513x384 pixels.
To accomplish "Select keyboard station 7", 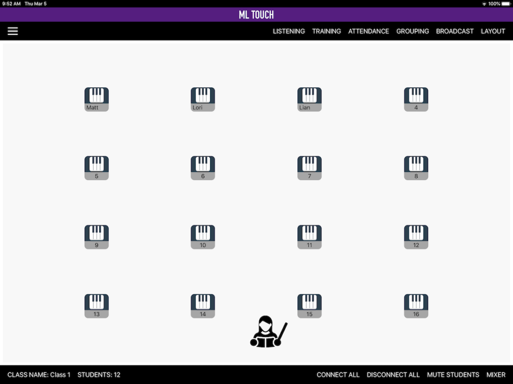I will (x=310, y=168).
